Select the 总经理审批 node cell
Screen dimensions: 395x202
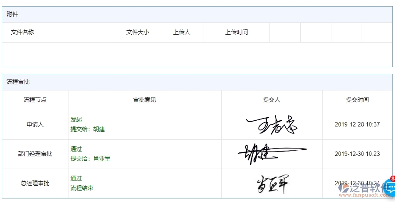click(x=35, y=184)
